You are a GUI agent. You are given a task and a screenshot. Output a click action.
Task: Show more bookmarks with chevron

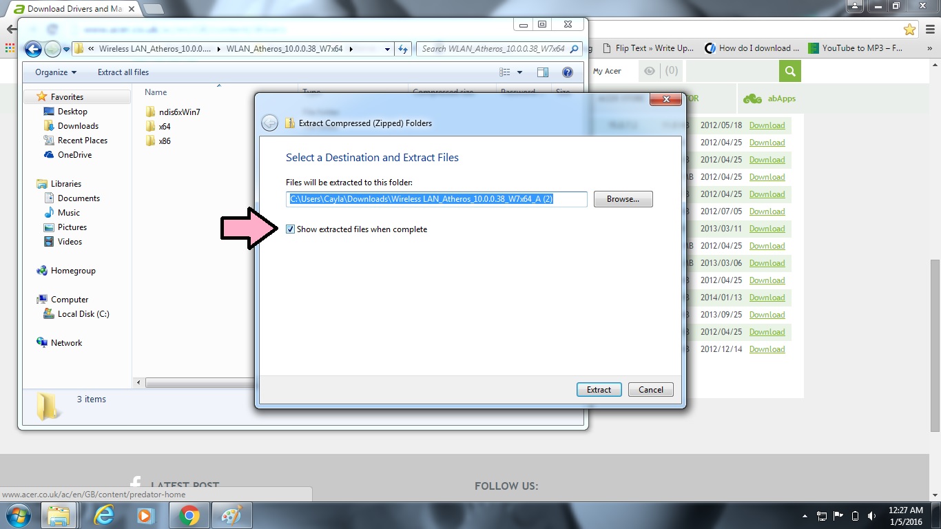click(x=928, y=48)
